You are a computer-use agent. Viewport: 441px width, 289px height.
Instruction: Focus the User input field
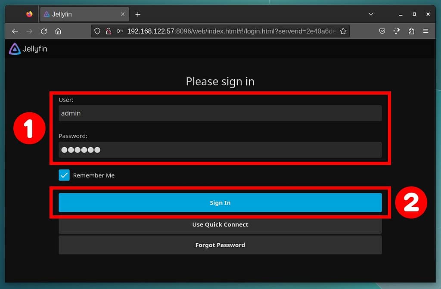(x=220, y=113)
